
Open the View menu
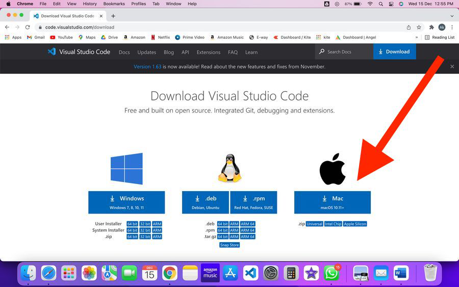72,4
